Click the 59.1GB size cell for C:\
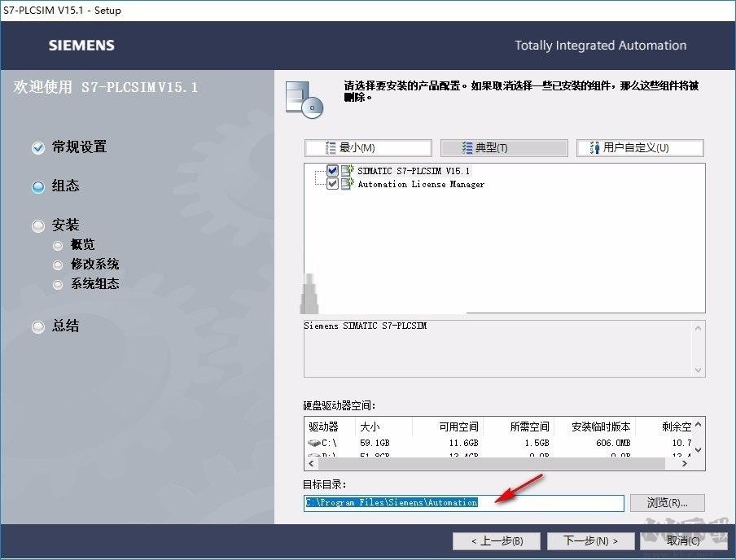The width and height of the screenshot is (736, 560). click(375, 443)
